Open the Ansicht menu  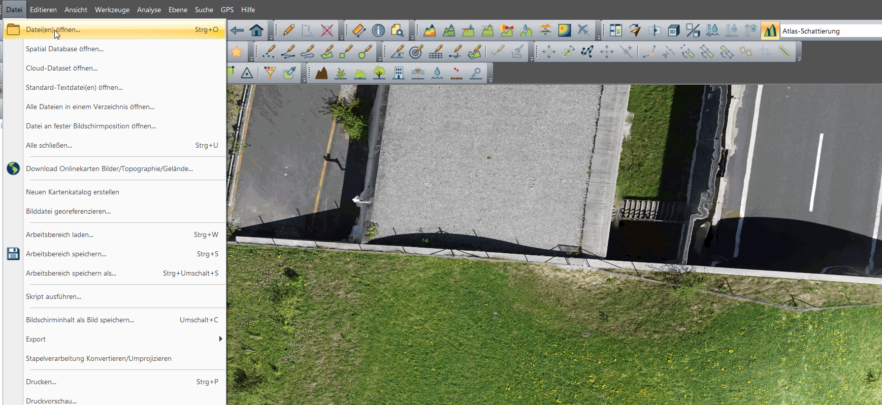pos(76,10)
